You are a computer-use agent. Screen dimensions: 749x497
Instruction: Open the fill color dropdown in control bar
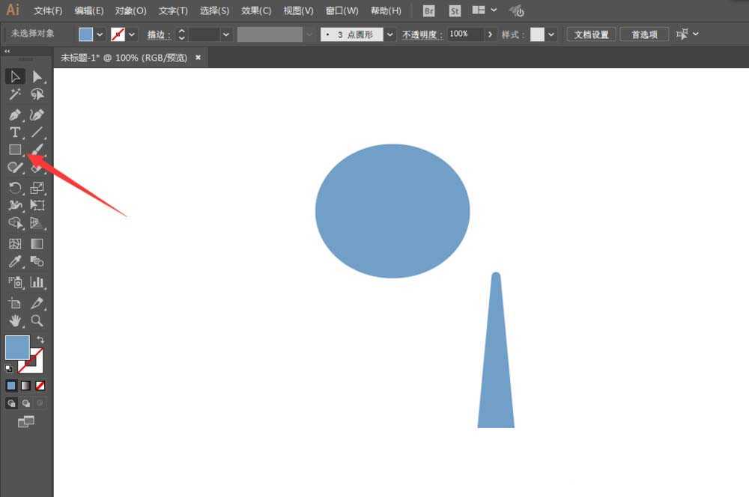pyautogui.click(x=100, y=34)
